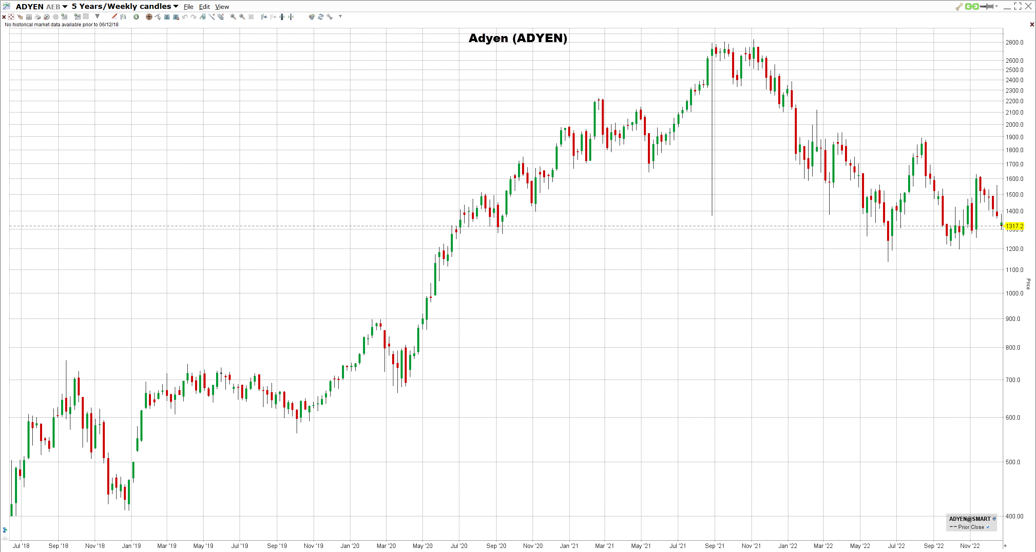This screenshot has height=552, width=1036.
Task: Toggle the green chain link grouping icon
Action: pyautogui.click(x=972, y=6)
